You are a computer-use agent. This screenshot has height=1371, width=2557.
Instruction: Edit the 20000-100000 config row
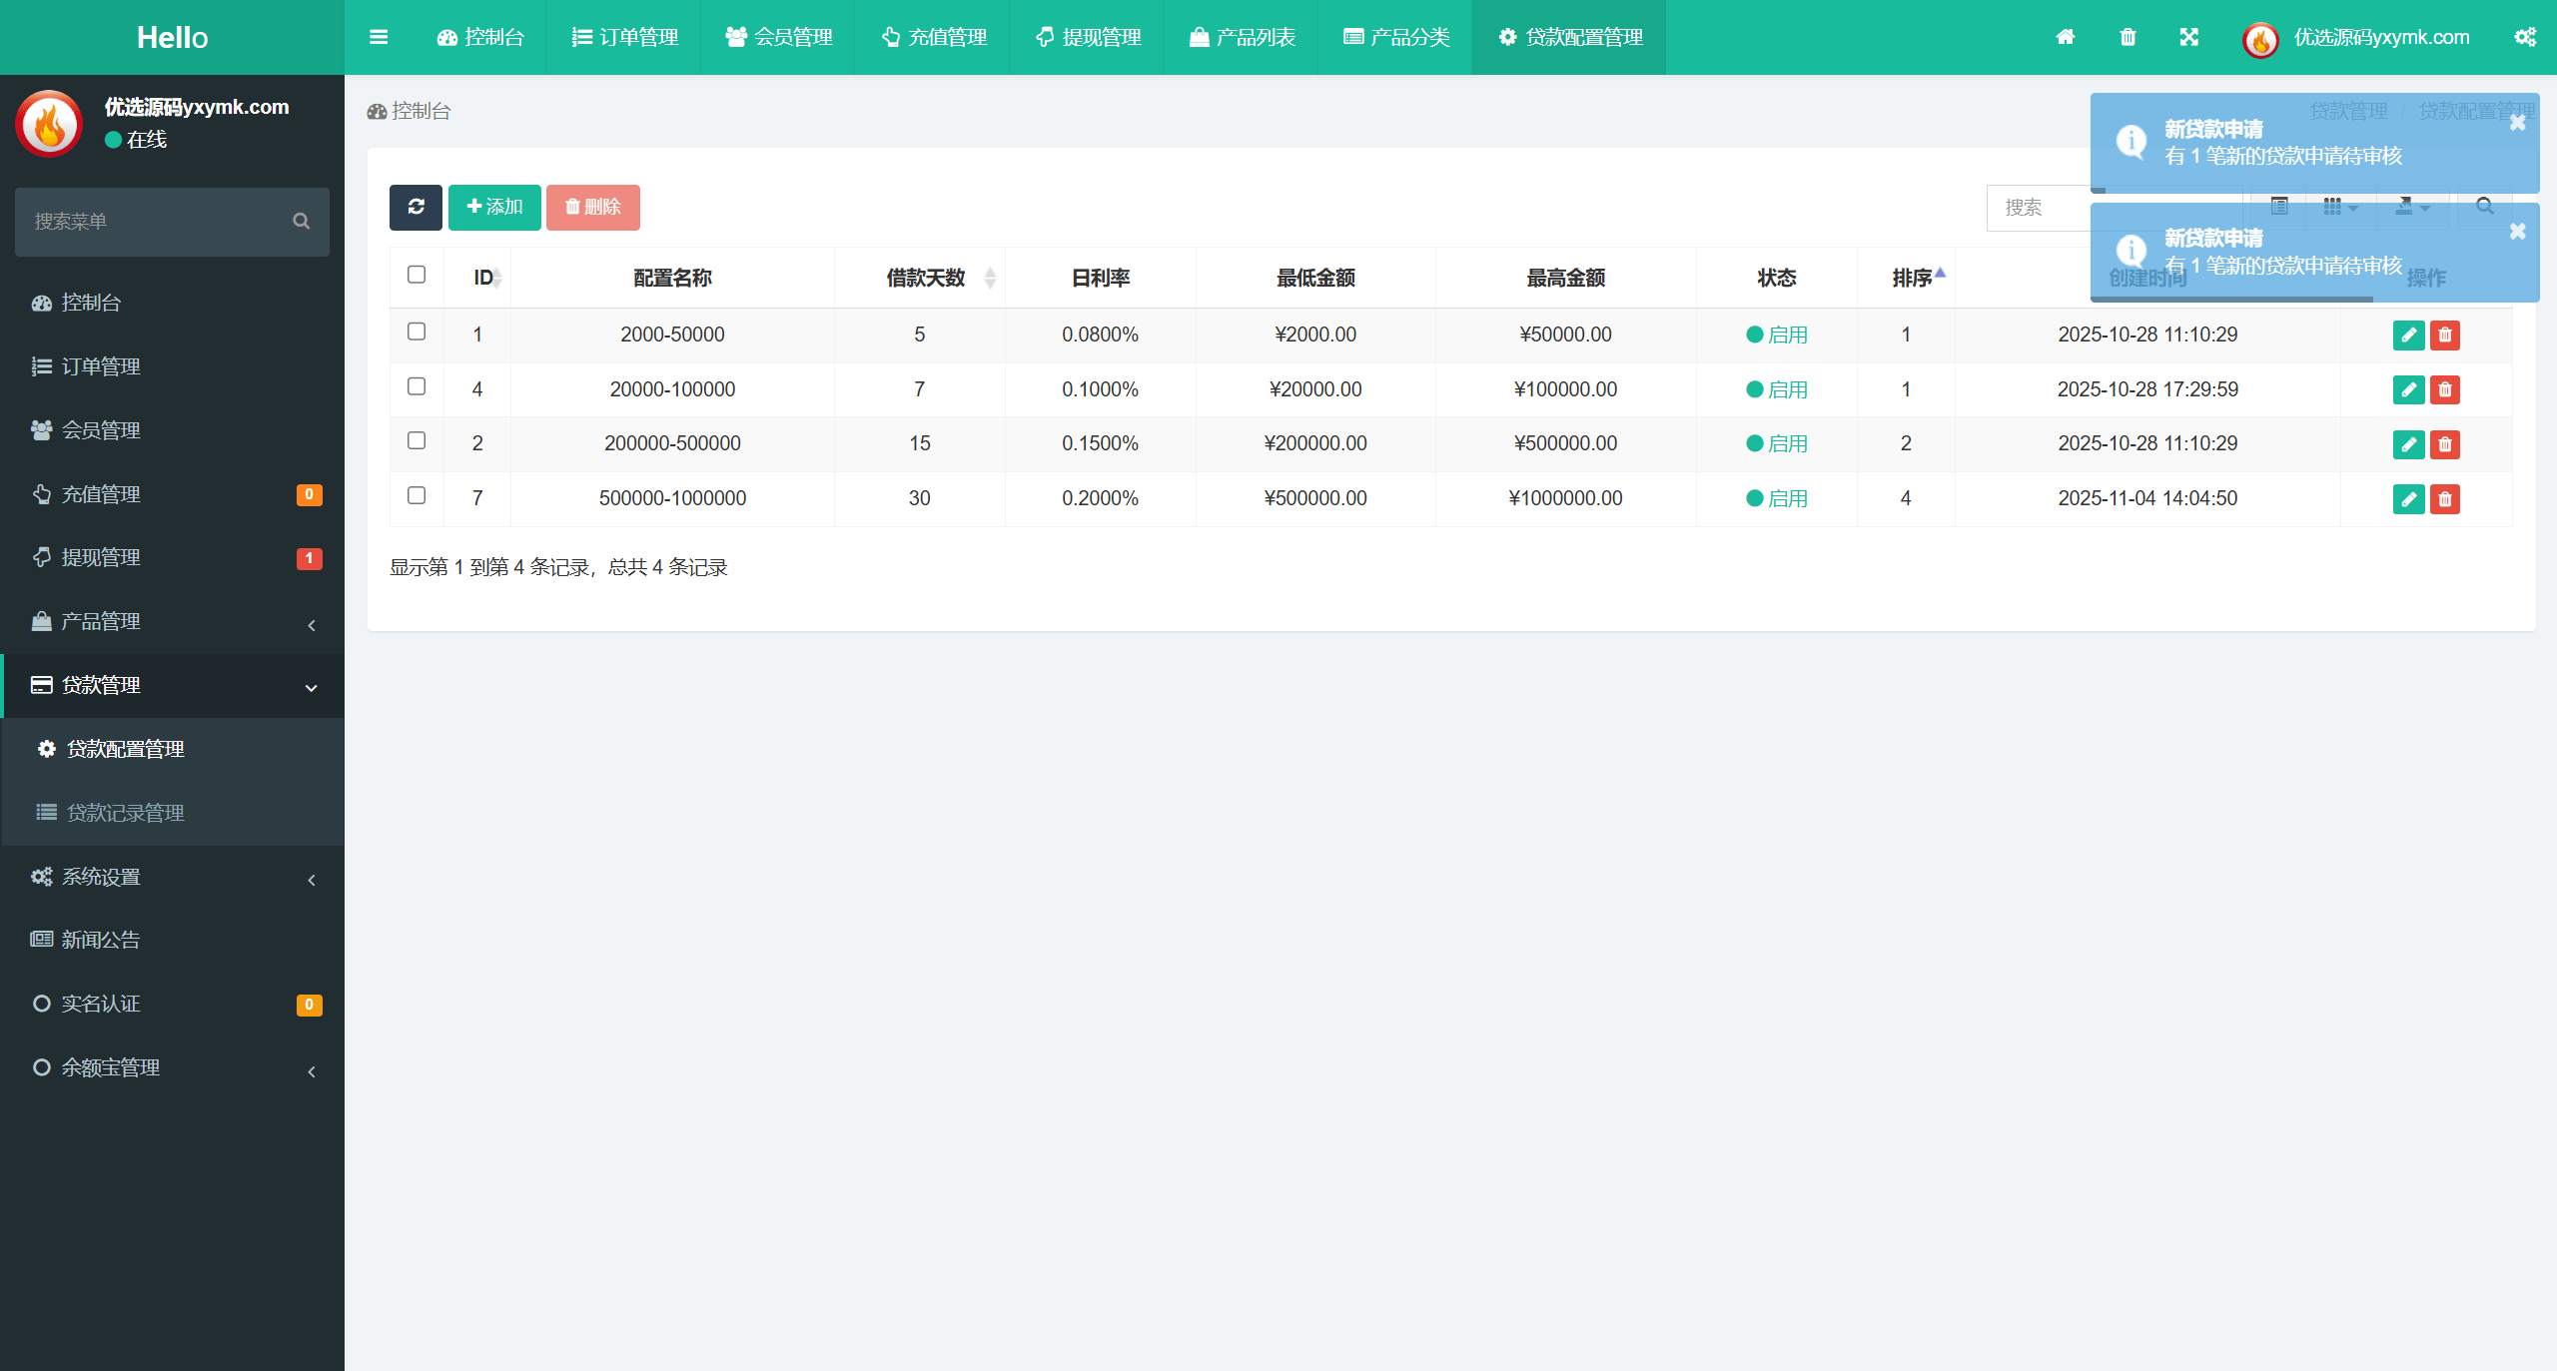click(2408, 389)
